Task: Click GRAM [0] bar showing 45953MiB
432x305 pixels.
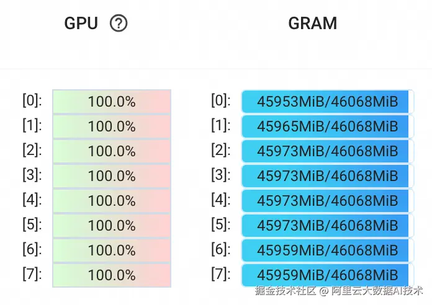Action: (x=327, y=102)
